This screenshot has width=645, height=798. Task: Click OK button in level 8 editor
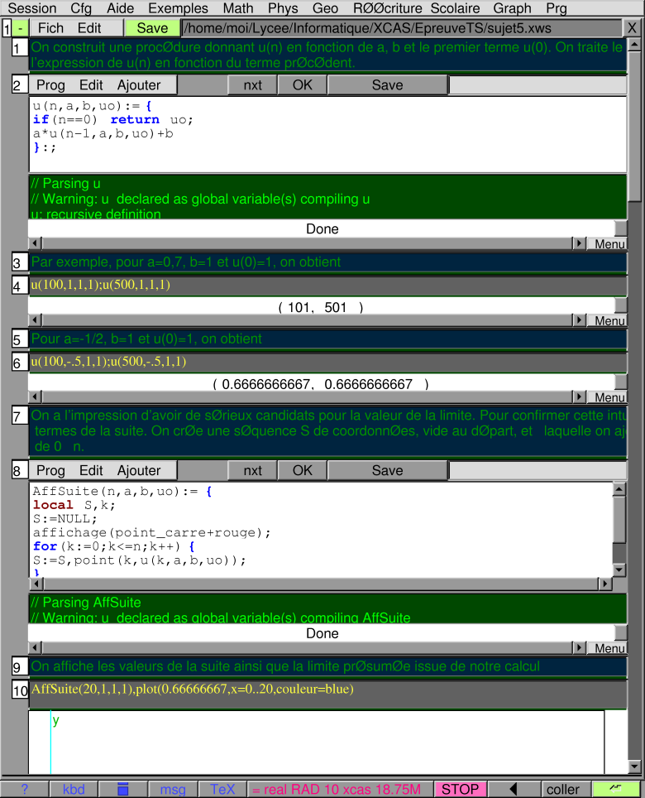[303, 470]
